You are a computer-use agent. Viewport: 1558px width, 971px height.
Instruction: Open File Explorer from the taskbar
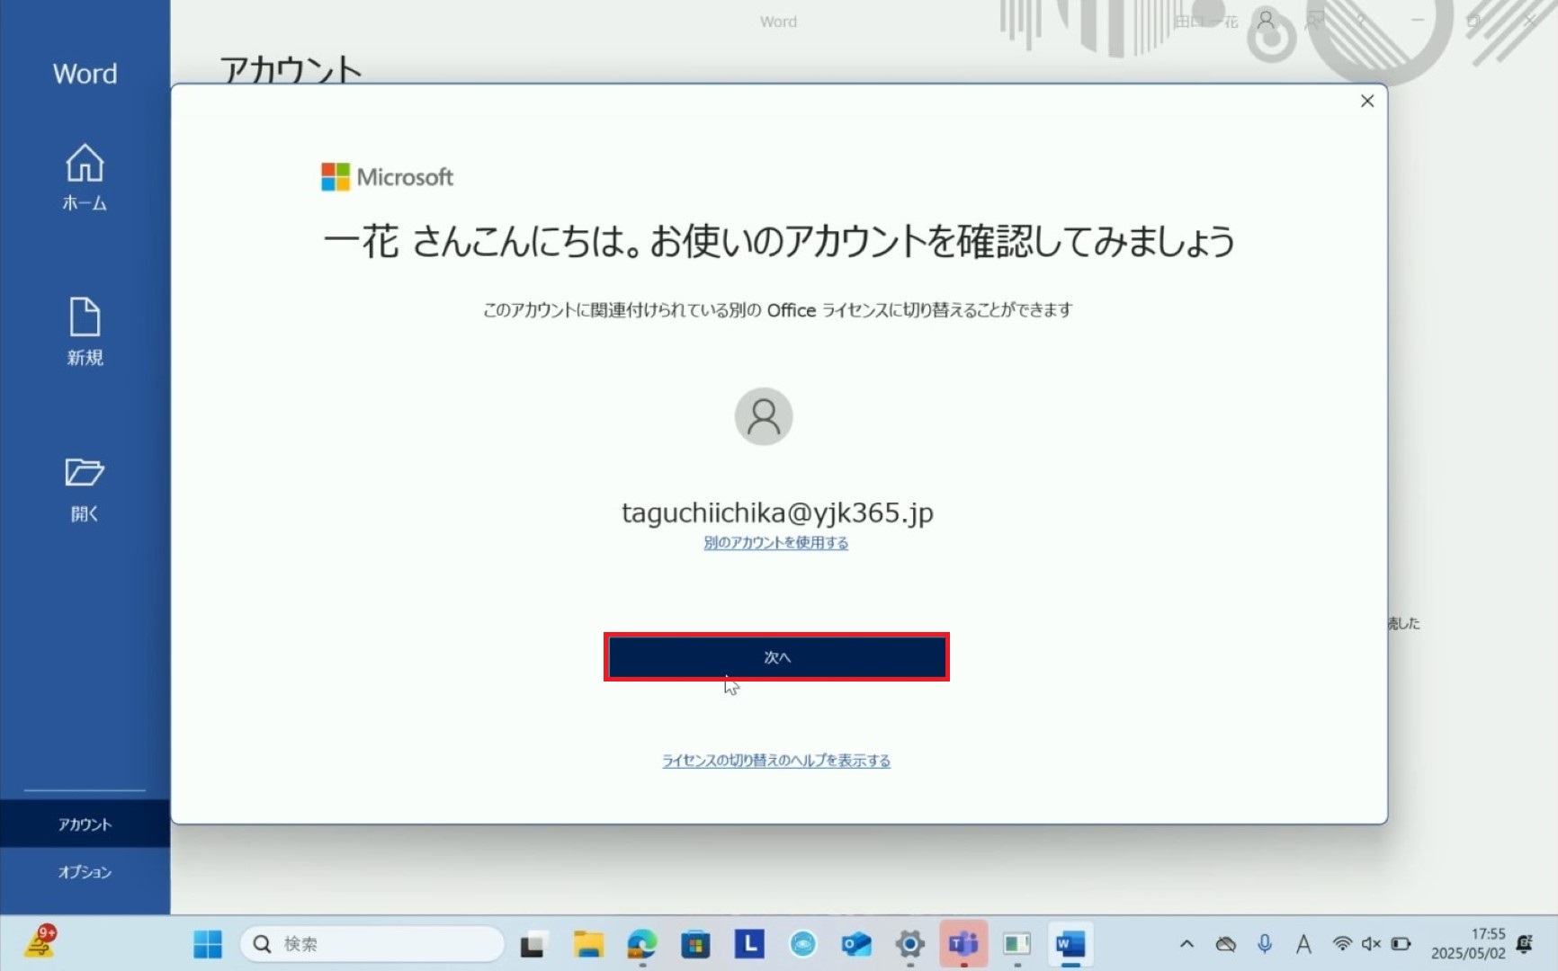pos(587,944)
